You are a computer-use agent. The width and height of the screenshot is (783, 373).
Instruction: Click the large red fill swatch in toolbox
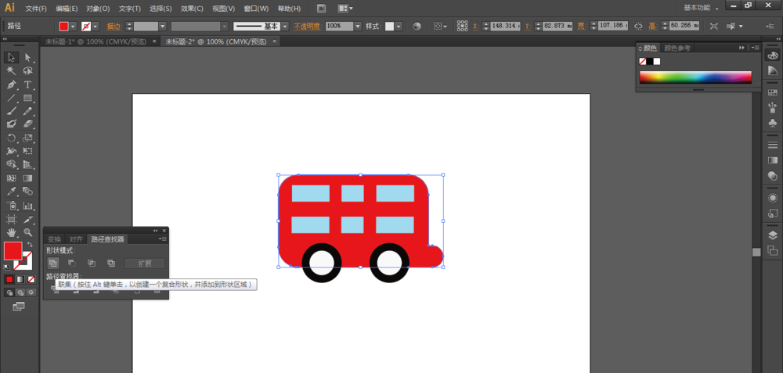pos(13,251)
